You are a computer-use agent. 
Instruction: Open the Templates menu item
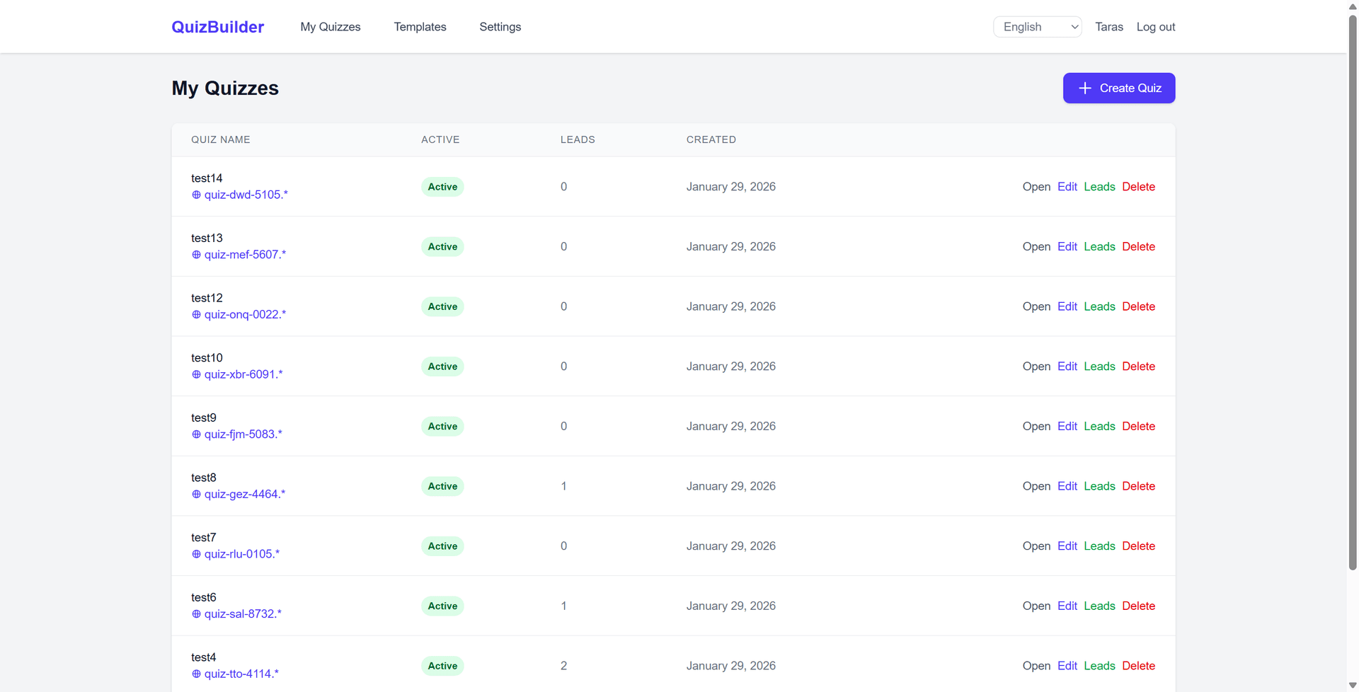pos(420,27)
